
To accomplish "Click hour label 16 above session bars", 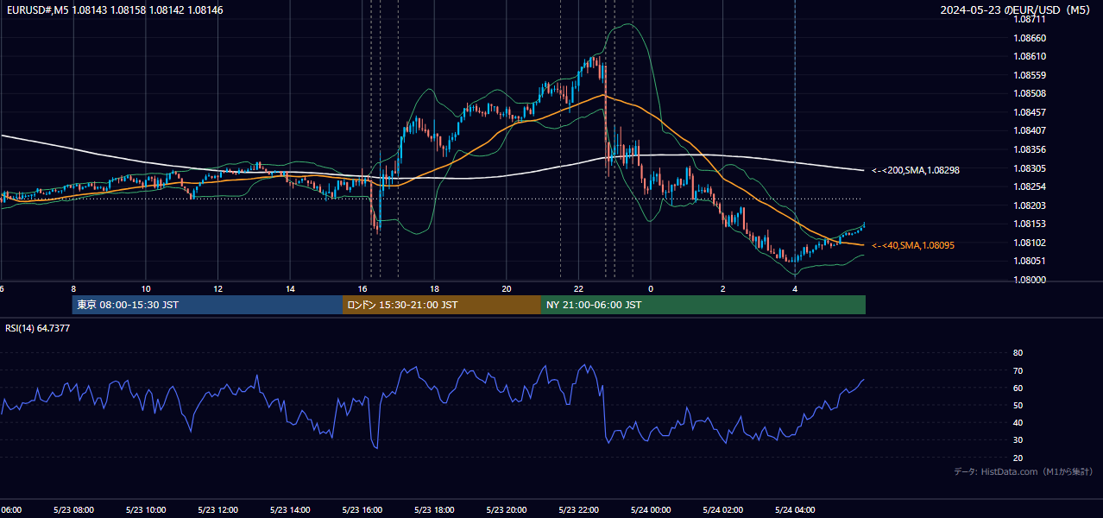I will [362, 289].
